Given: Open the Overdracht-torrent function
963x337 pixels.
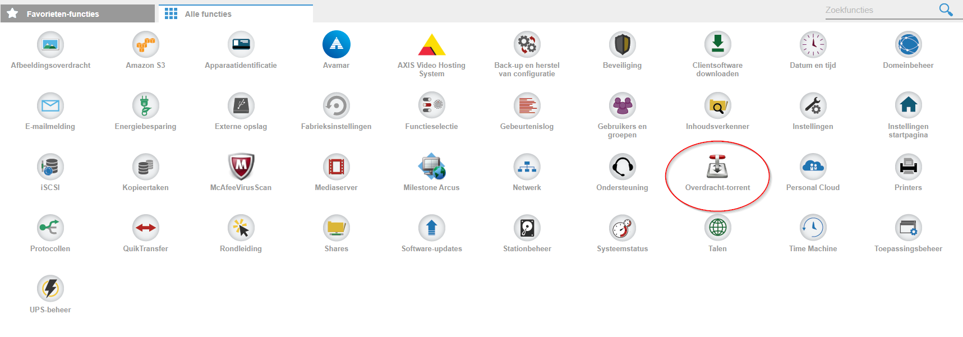Looking at the screenshot, I should (x=717, y=167).
